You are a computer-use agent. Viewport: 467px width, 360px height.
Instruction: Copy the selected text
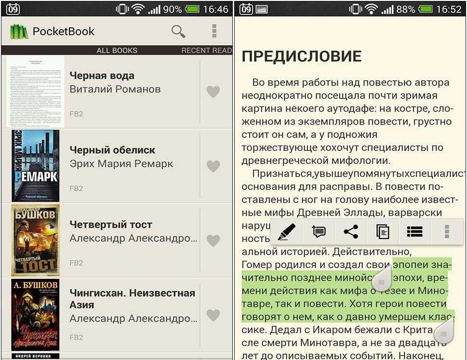(383, 232)
